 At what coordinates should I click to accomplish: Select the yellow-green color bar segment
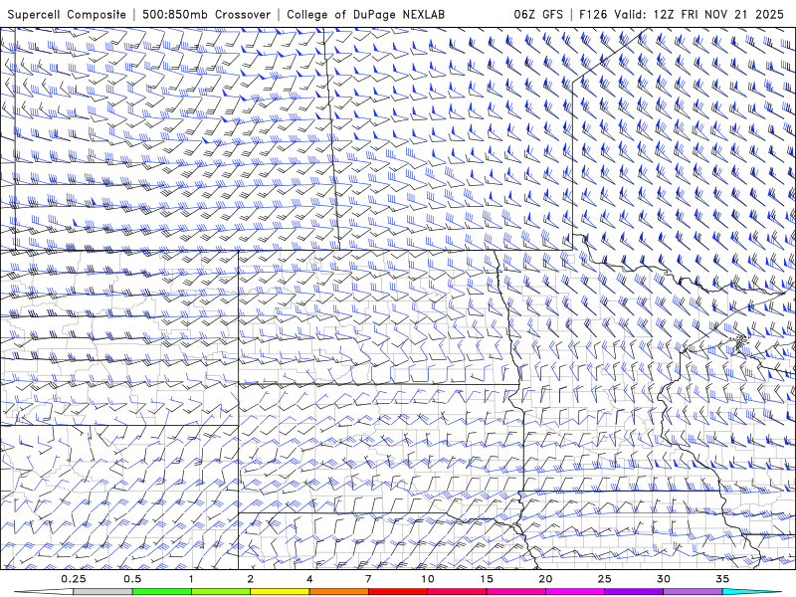click(221, 592)
